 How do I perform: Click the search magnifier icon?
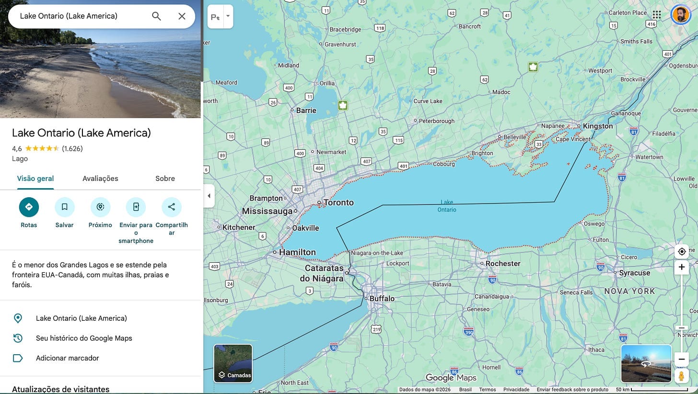(x=156, y=16)
